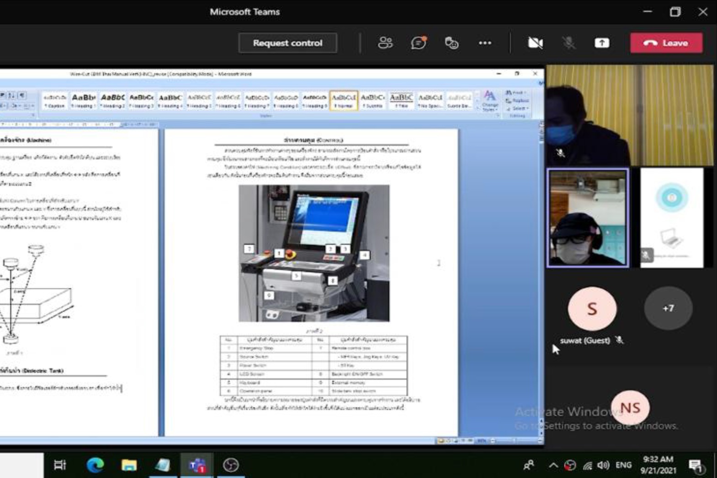Open the notepad-style app on the taskbar

[163, 465]
